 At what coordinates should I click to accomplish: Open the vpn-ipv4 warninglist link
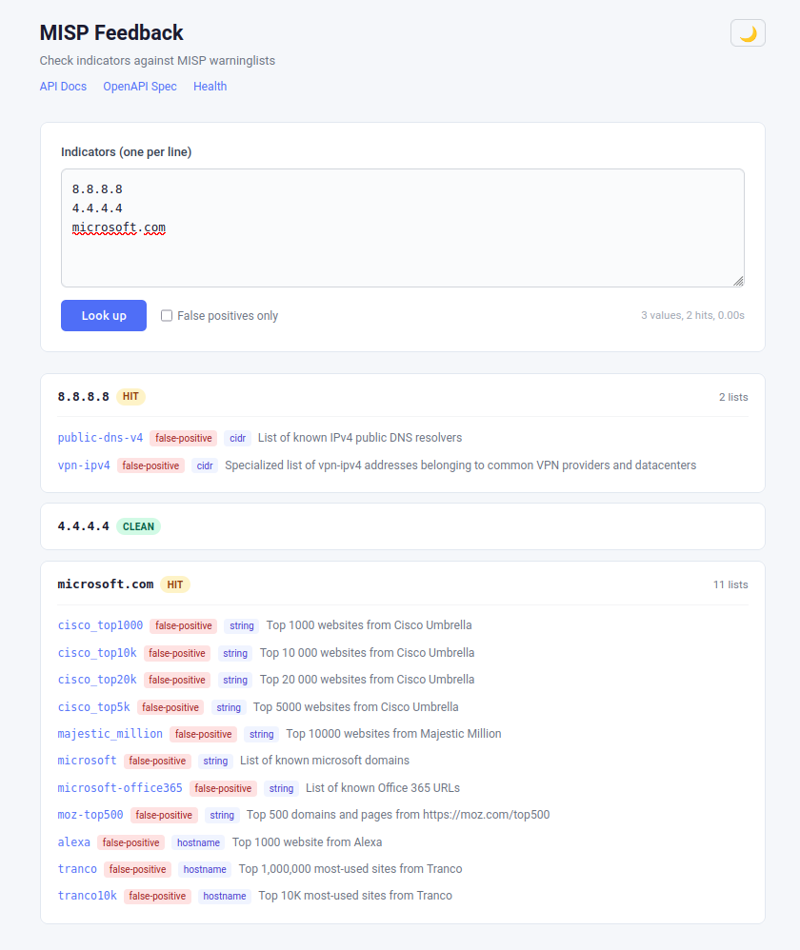(84, 465)
